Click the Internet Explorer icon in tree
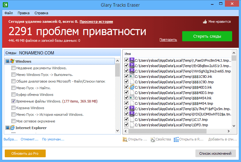 pos(12,128)
